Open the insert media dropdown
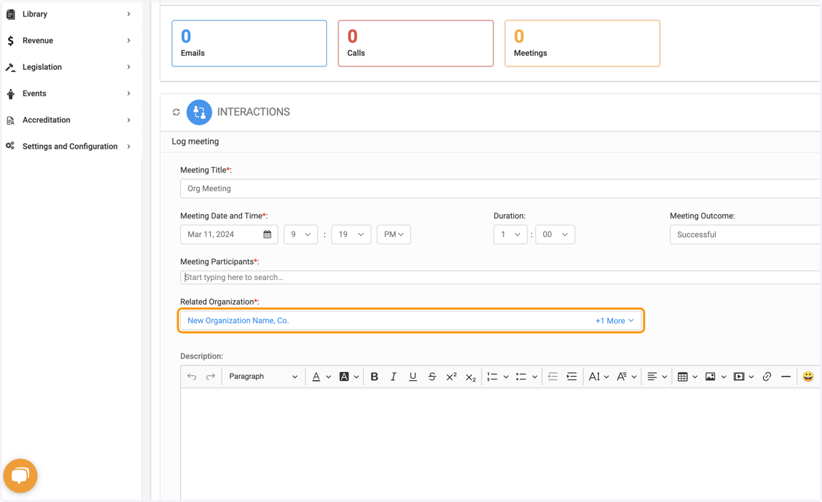Screen dimensions: 822x502 [x=743, y=377]
